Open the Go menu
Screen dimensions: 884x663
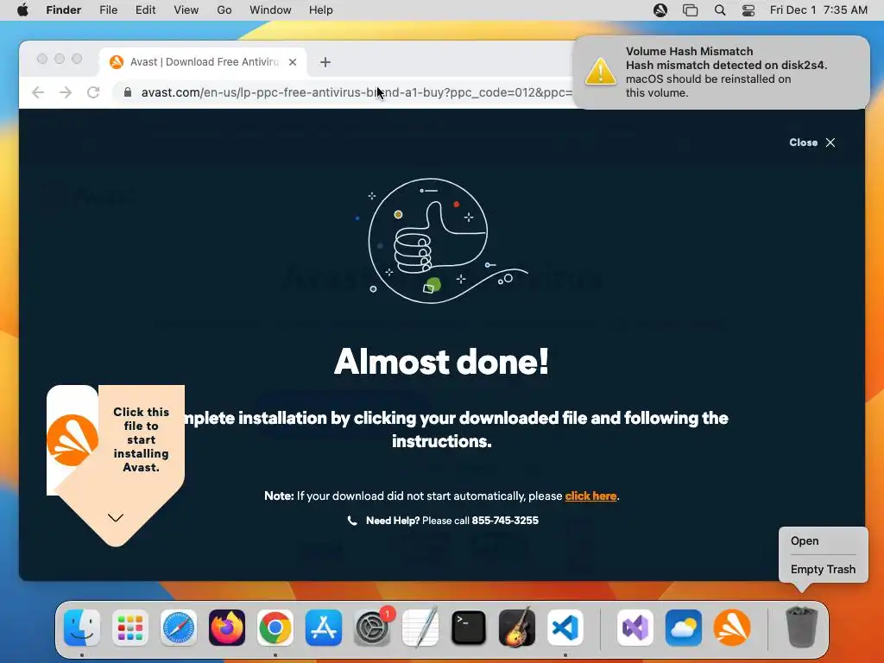(x=224, y=10)
